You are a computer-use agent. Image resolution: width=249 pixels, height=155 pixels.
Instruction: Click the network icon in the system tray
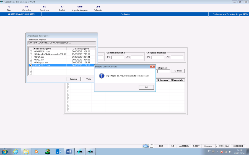click(226, 152)
